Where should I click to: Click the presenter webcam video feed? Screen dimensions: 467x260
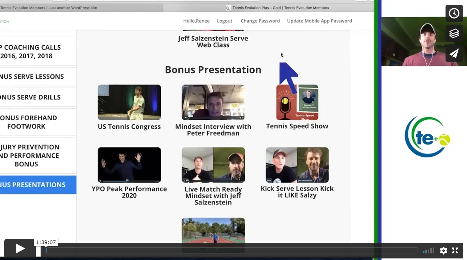pyautogui.click(x=424, y=41)
